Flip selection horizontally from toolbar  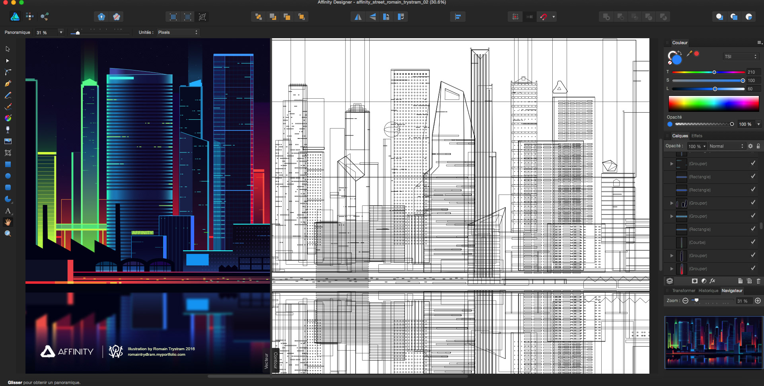point(358,17)
